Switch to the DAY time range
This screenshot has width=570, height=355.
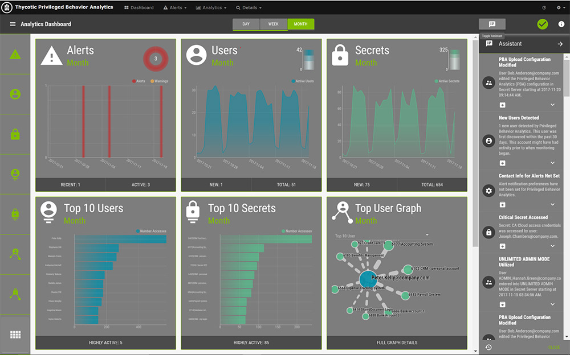click(246, 24)
